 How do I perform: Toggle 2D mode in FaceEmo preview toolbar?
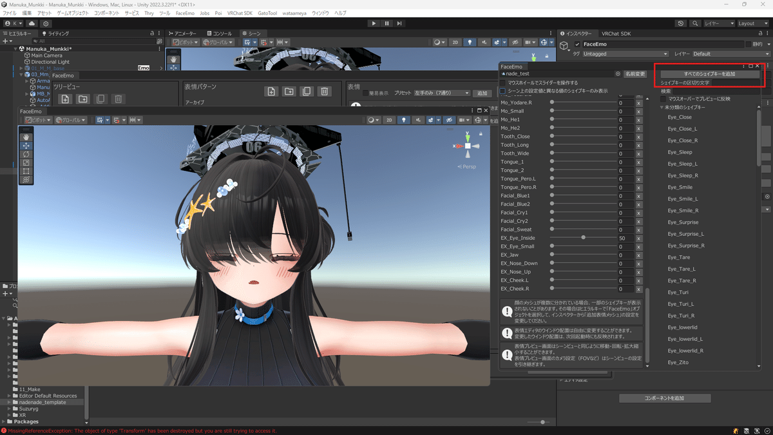point(389,120)
